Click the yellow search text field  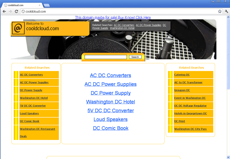point(105,57)
